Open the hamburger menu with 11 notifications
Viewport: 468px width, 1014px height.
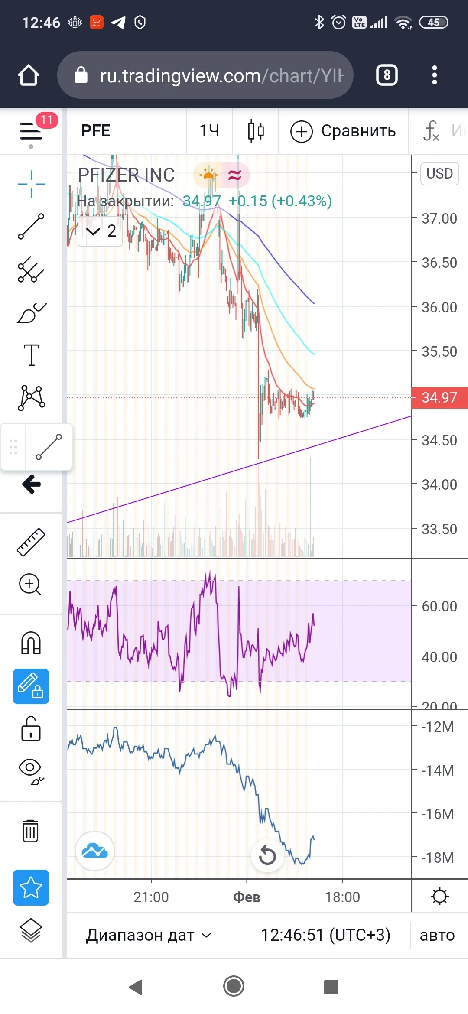tap(31, 131)
